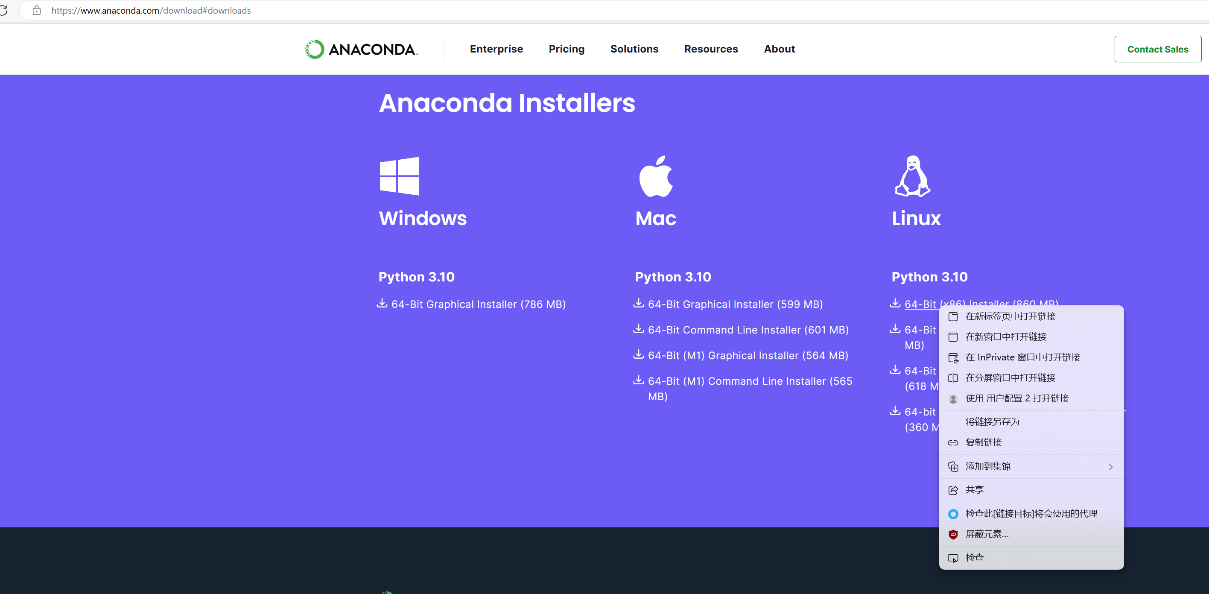
Task: Select 共享 in context menu
Action: pyautogui.click(x=1031, y=490)
